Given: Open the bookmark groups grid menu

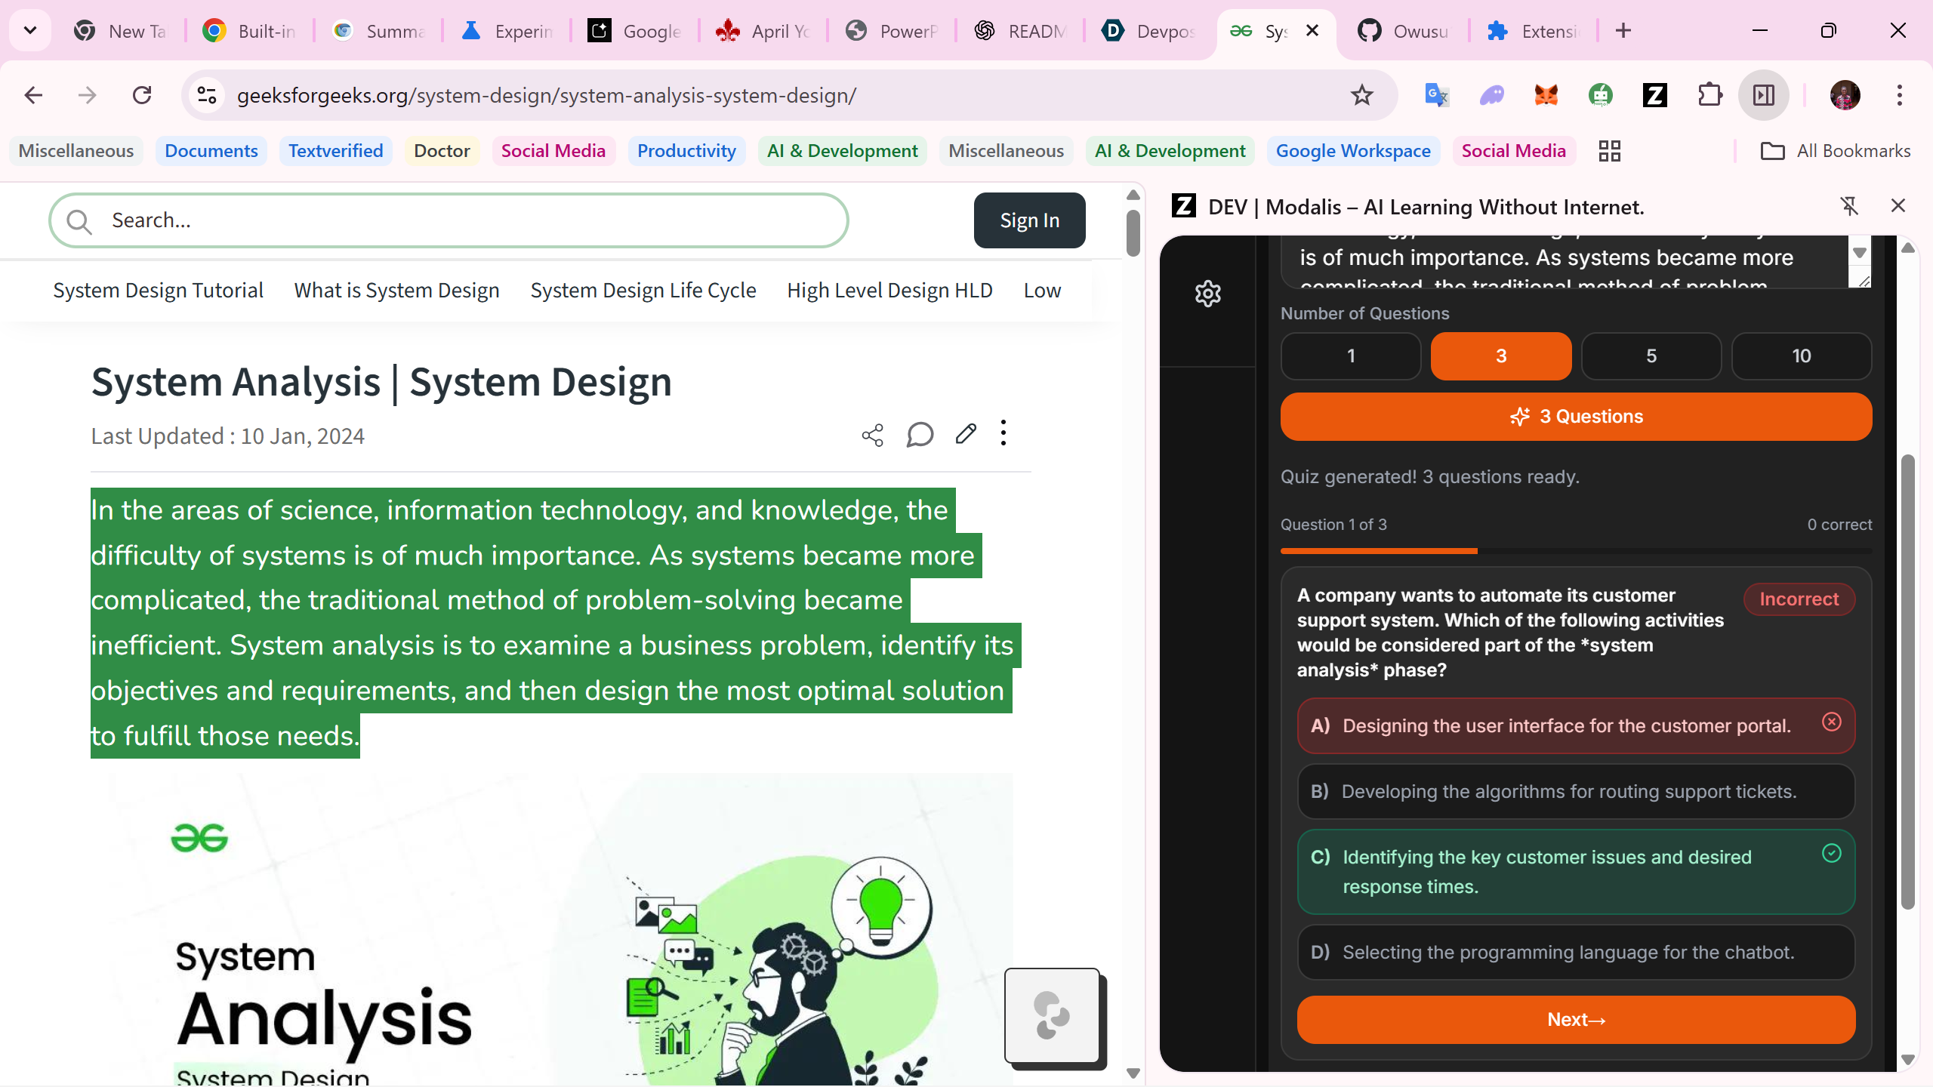Looking at the screenshot, I should coord(1609,151).
